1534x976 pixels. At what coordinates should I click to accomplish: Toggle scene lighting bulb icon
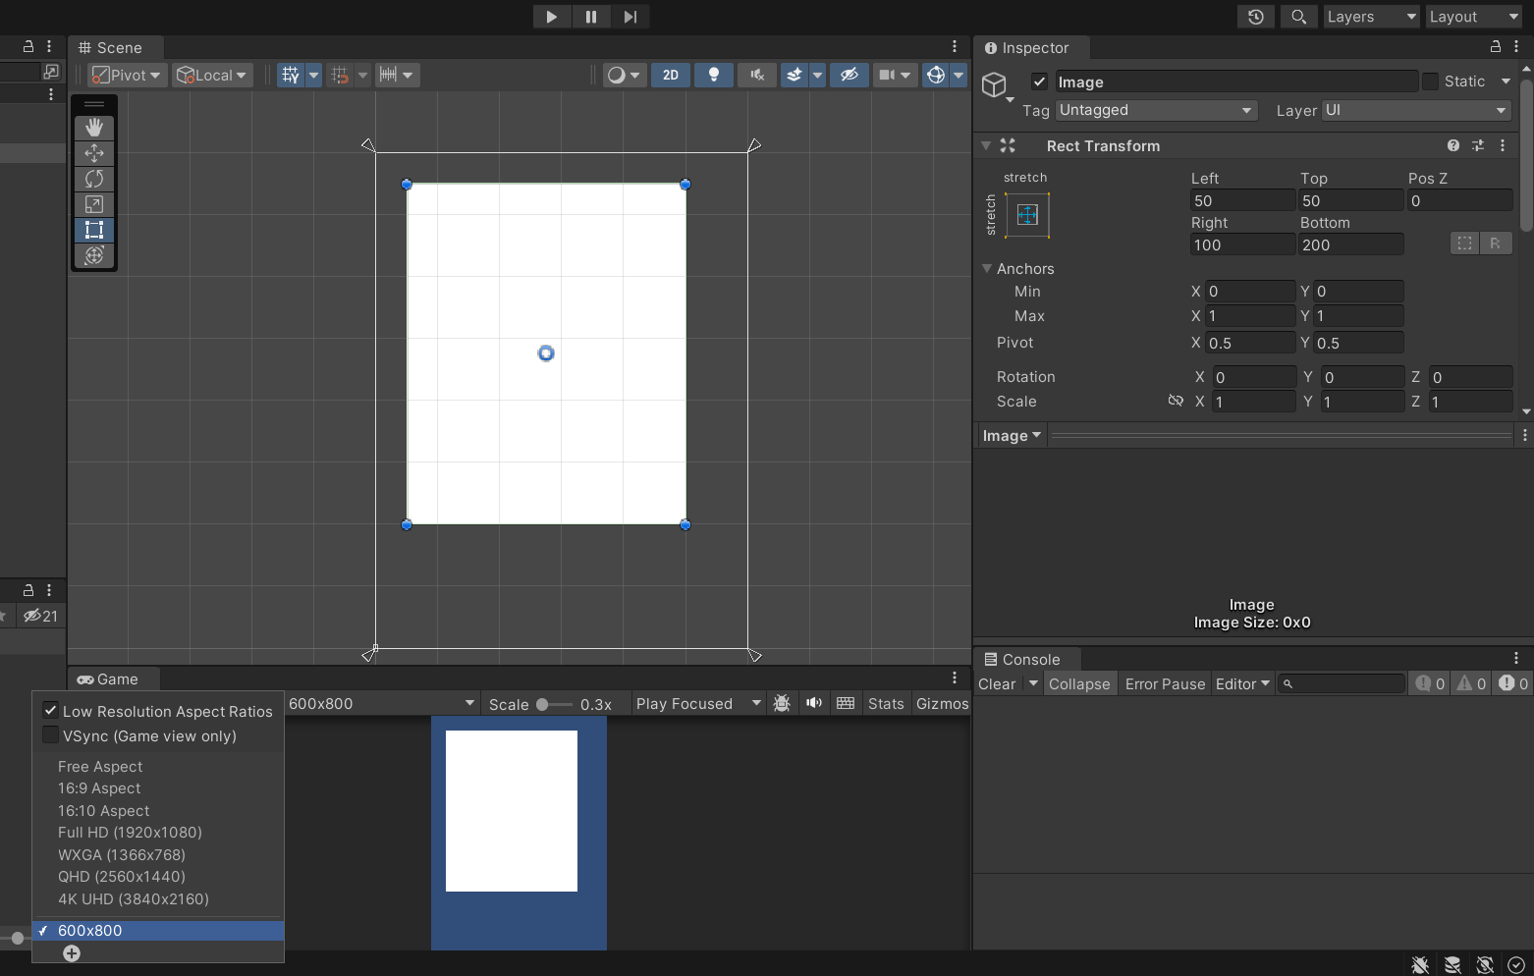coord(714,75)
